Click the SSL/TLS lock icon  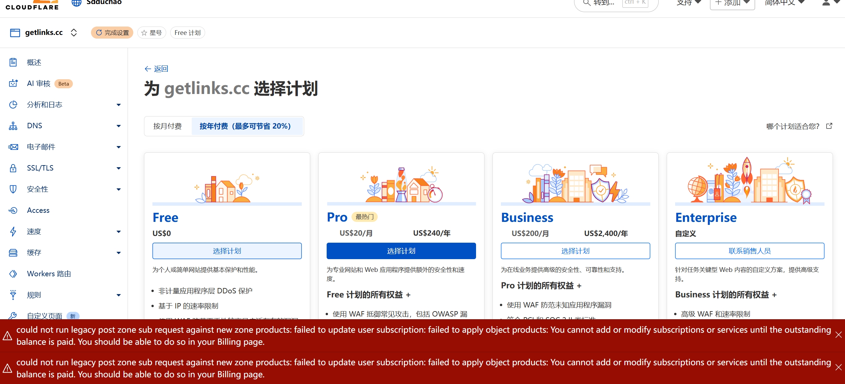coord(13,168)
